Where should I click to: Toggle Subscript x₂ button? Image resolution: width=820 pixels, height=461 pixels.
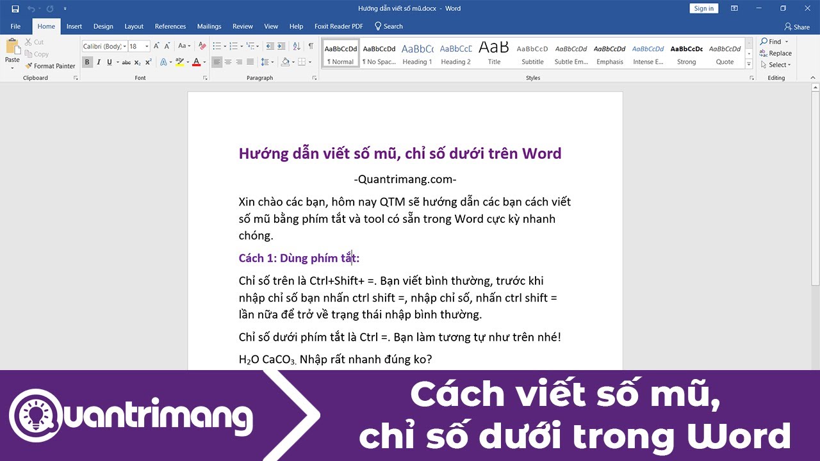pos(138,62)
